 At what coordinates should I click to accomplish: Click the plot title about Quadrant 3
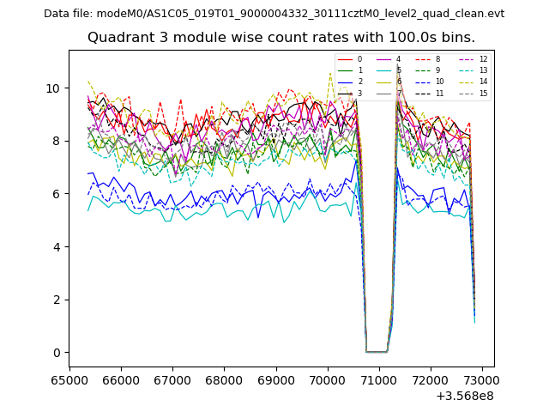[x=281, y=38]
